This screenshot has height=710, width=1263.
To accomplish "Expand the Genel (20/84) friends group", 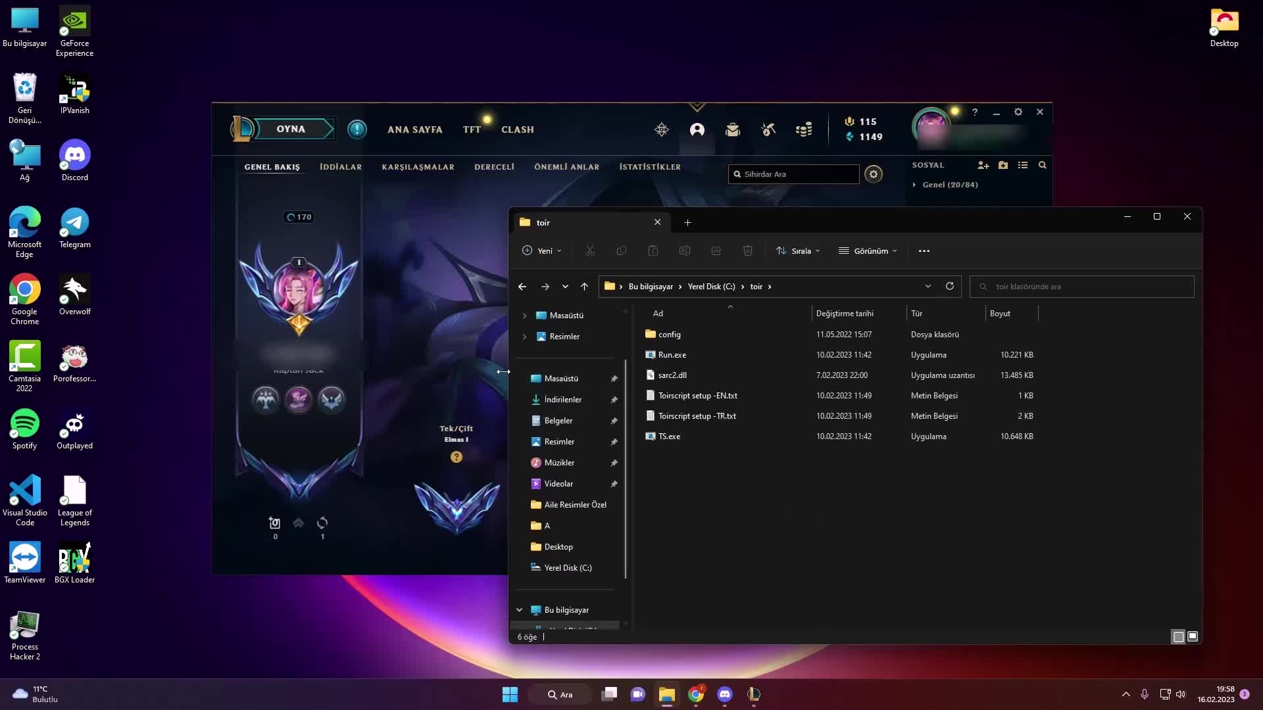I will (x=914, y=185).
